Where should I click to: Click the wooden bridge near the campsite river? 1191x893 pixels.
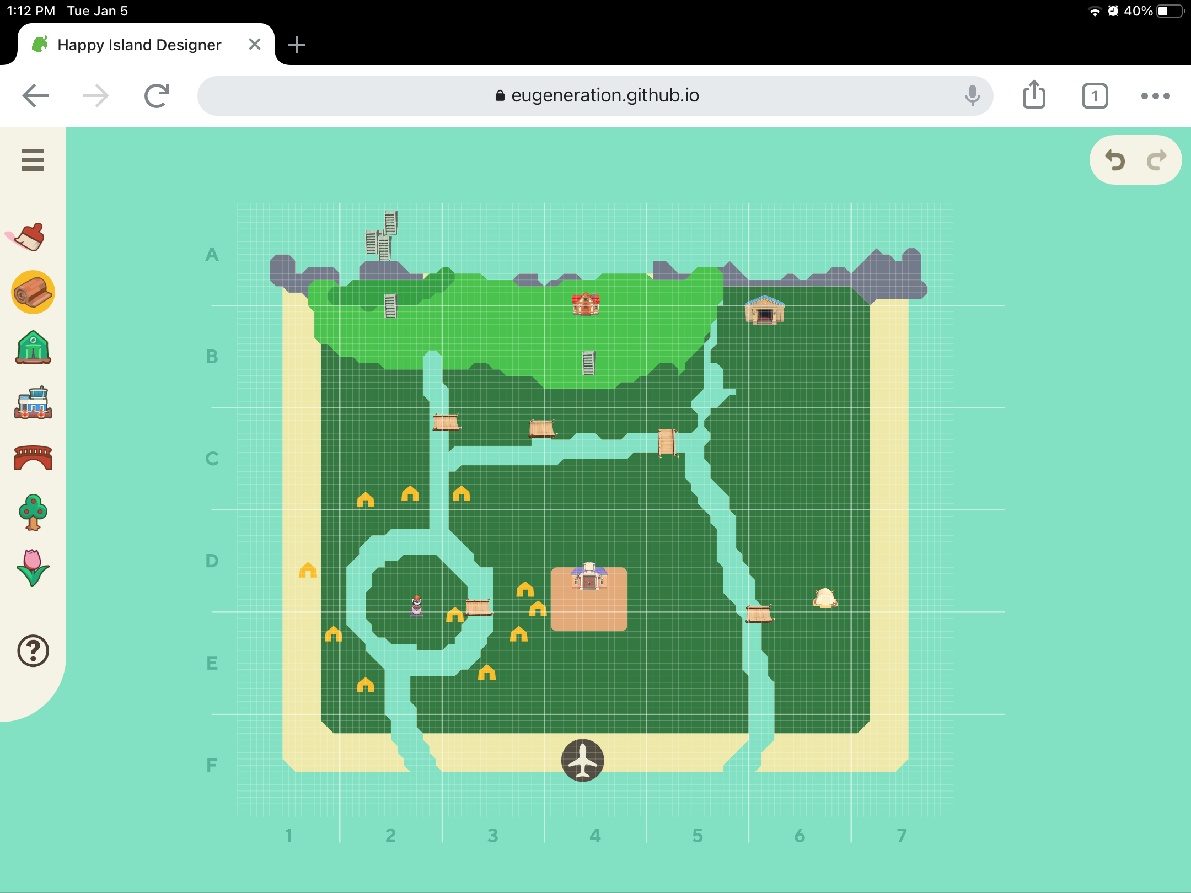(x=759, y=614)
